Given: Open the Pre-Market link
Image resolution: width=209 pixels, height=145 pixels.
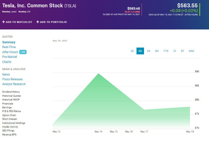Looking at the screenshot, I should click(10, 57).
